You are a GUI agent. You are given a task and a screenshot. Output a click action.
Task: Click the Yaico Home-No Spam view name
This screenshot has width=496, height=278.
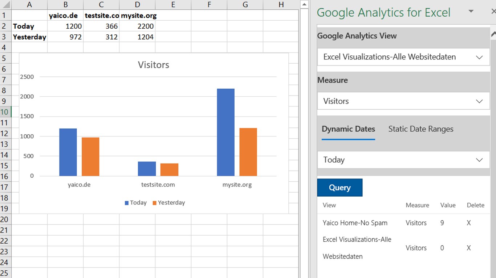click(355, 223)
